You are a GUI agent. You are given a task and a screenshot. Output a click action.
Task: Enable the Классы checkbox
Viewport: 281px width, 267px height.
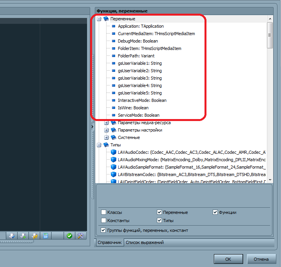click(x=103, y=212)
